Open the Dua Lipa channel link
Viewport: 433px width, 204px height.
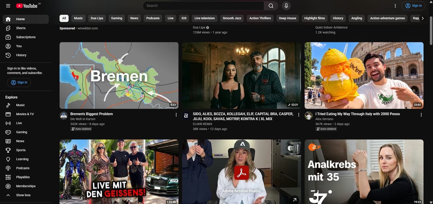click(199, 28)
